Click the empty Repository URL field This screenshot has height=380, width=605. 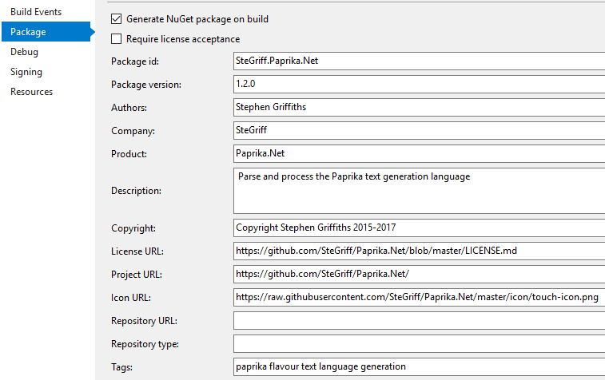419,320
